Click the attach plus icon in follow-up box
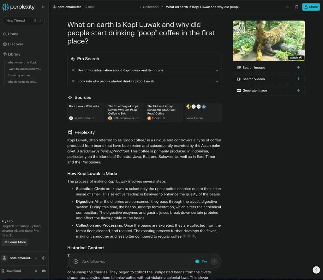 pos(76,261)
